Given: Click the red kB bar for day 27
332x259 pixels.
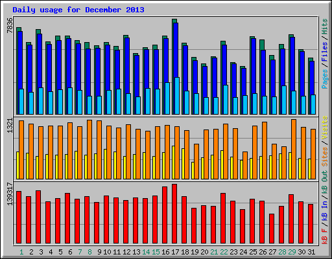Looking at the screenshot, I should (272, 229).
